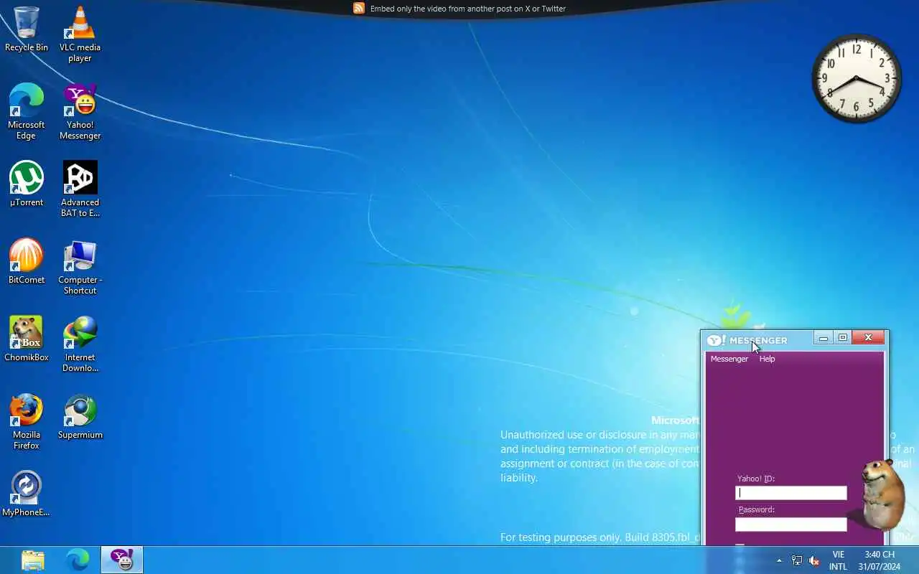Screen dimensions: 919x574
Task: Switch to Yahoo Messenger taskbar button
Action: pyautogui.click(x=122, y=560)
